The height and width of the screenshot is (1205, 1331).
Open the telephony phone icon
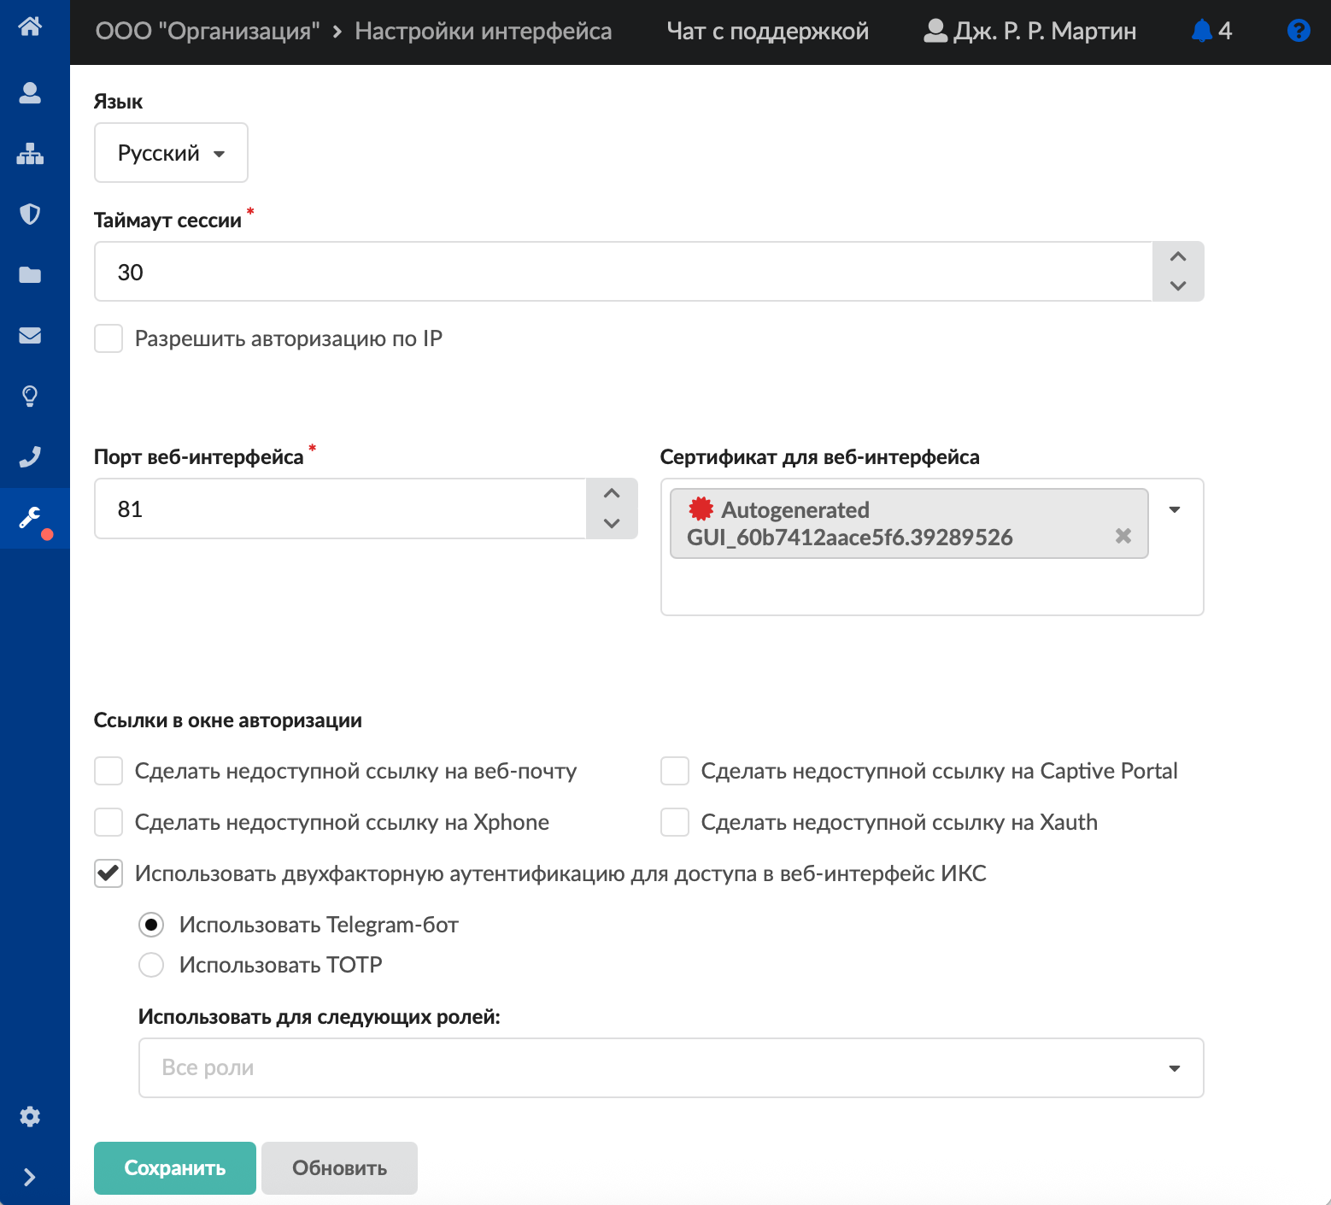tap(30, 457)
